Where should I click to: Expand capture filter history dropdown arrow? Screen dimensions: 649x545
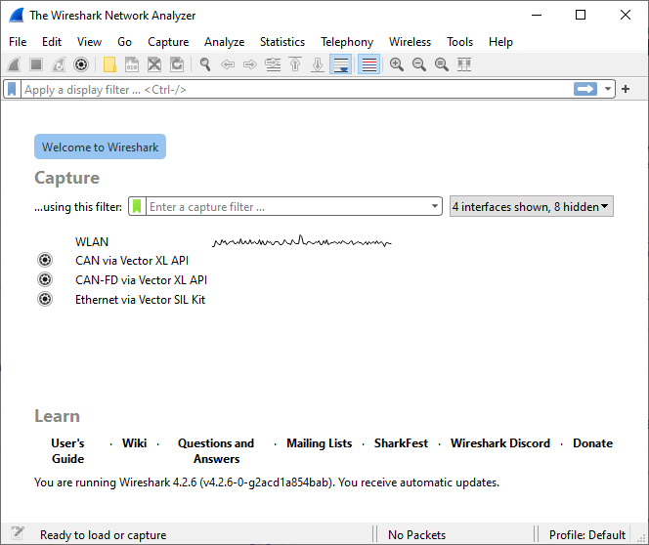(435, 206)
